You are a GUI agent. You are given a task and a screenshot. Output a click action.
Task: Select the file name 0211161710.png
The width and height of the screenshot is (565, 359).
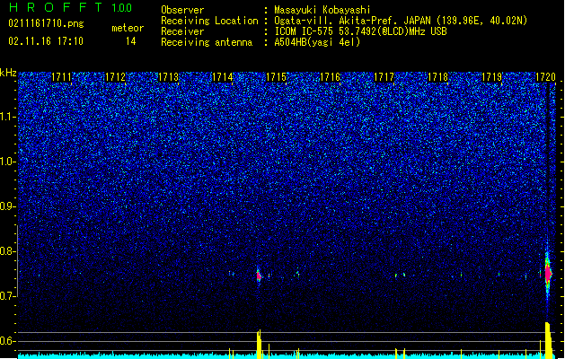(x=46, y=23)
